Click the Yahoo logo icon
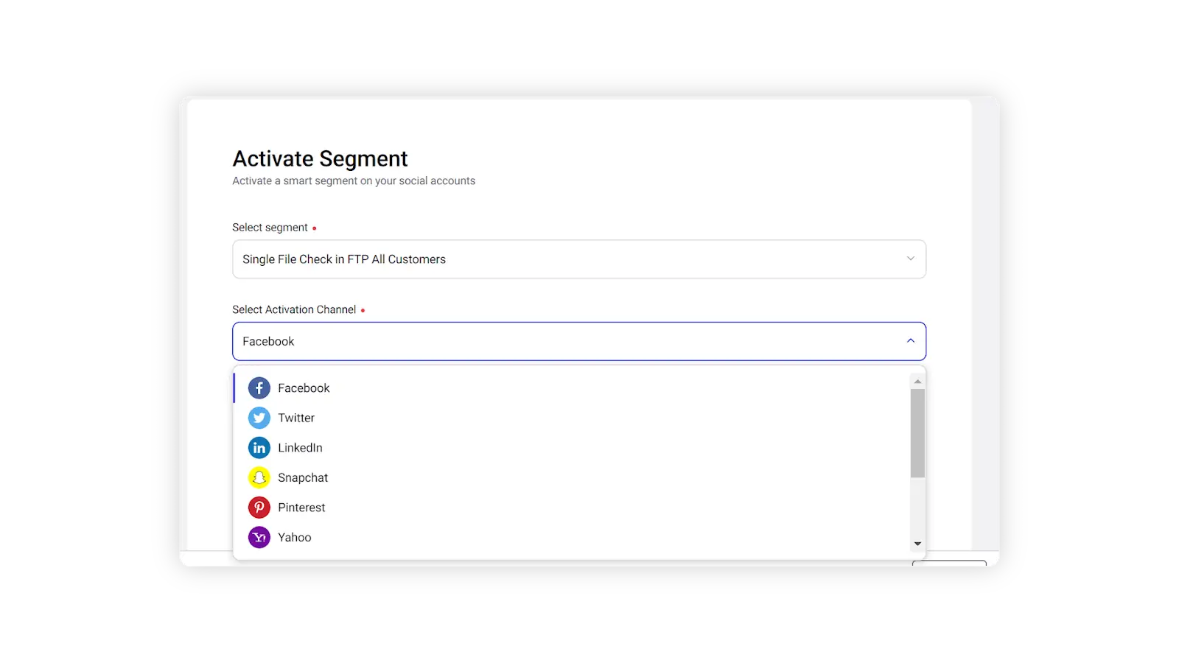The width and height of the screenshot is (1179, 663). point(259,537)
